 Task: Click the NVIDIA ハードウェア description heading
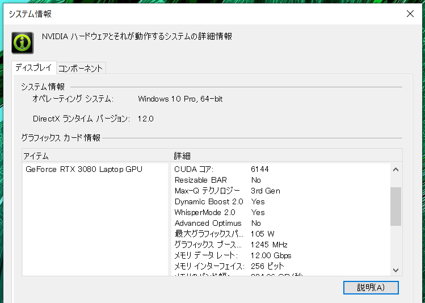tap(137, 36)
